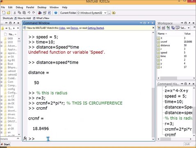
Task: Click the Start button at bottom left
Action: [x=5, y=144]
